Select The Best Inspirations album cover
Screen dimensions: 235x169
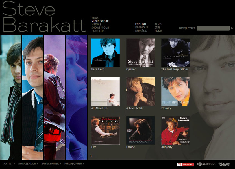pos(175,52)
